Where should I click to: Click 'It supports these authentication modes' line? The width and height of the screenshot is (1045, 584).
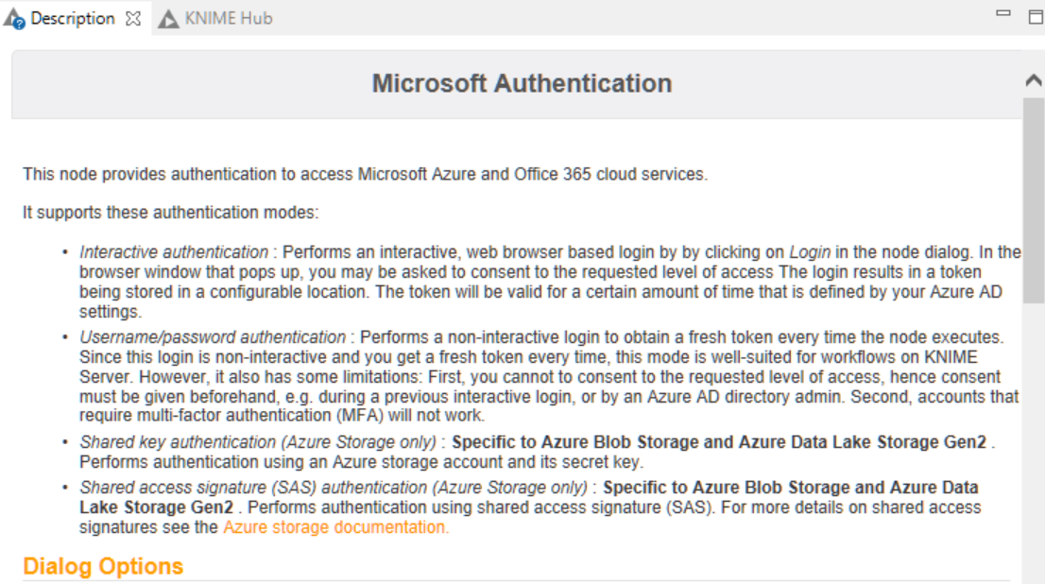click(171, 213)
